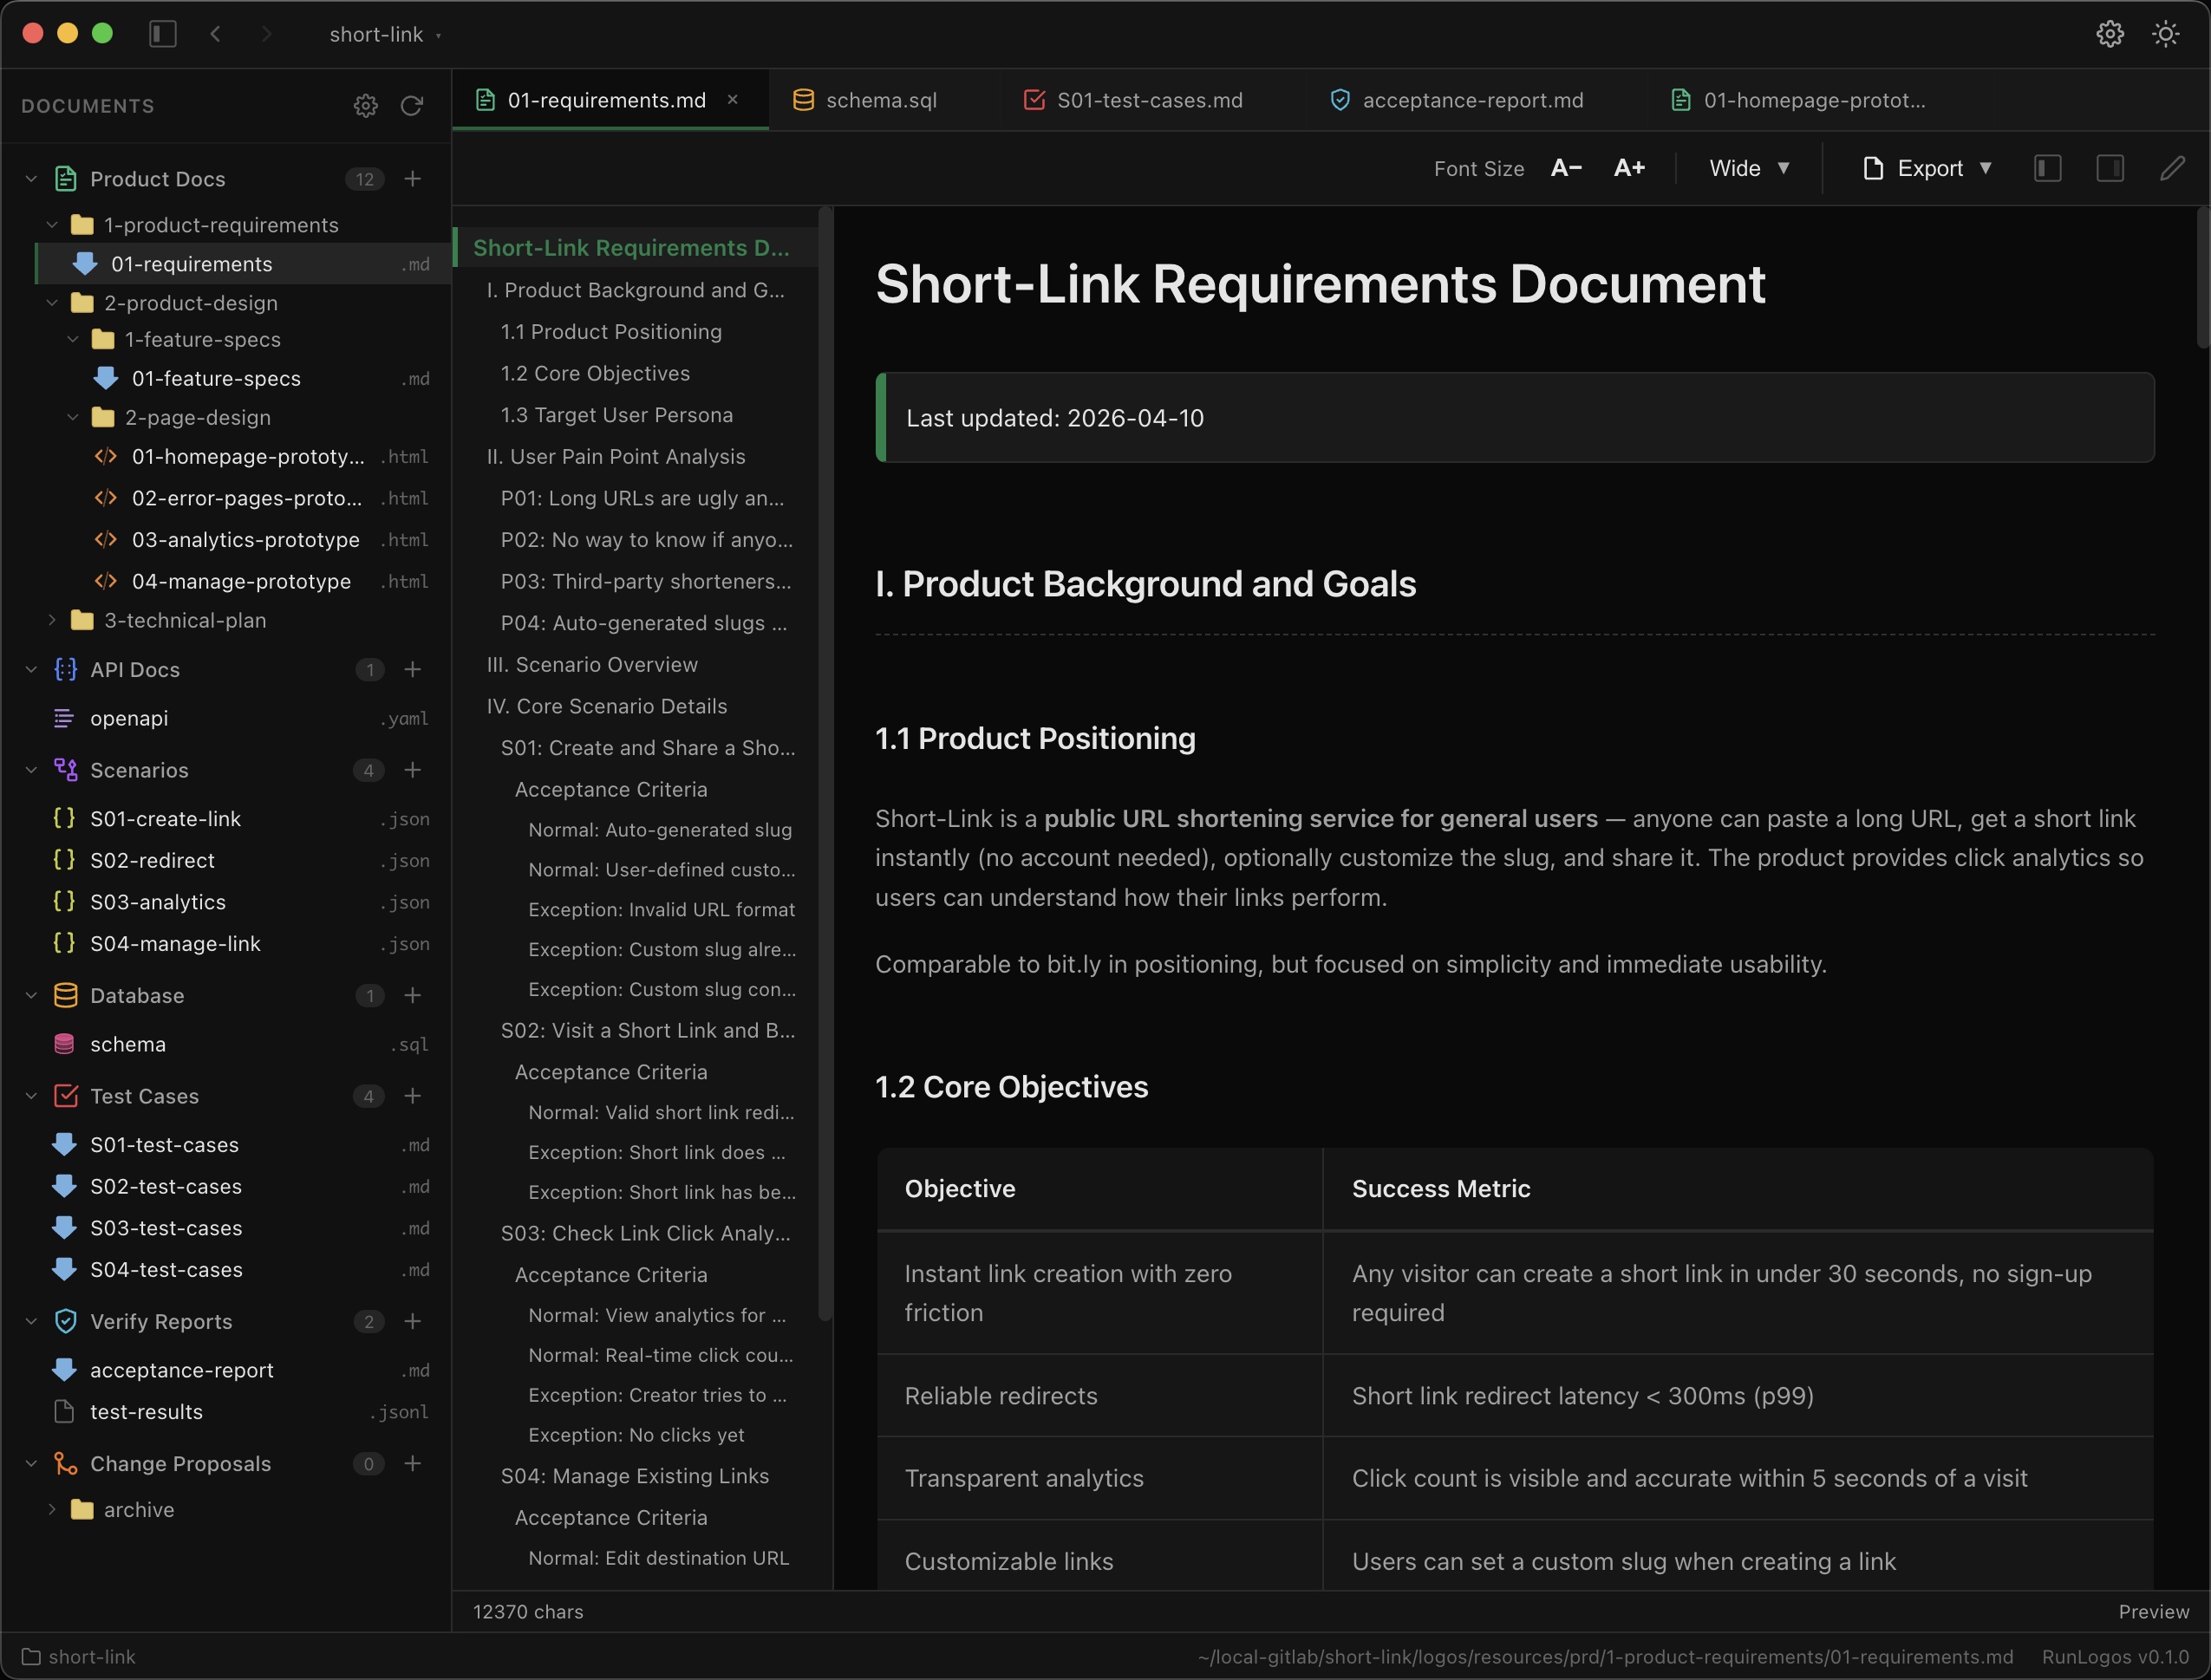
Task: Decrease font size with the A− icon
Action: tap(1565, 168)
